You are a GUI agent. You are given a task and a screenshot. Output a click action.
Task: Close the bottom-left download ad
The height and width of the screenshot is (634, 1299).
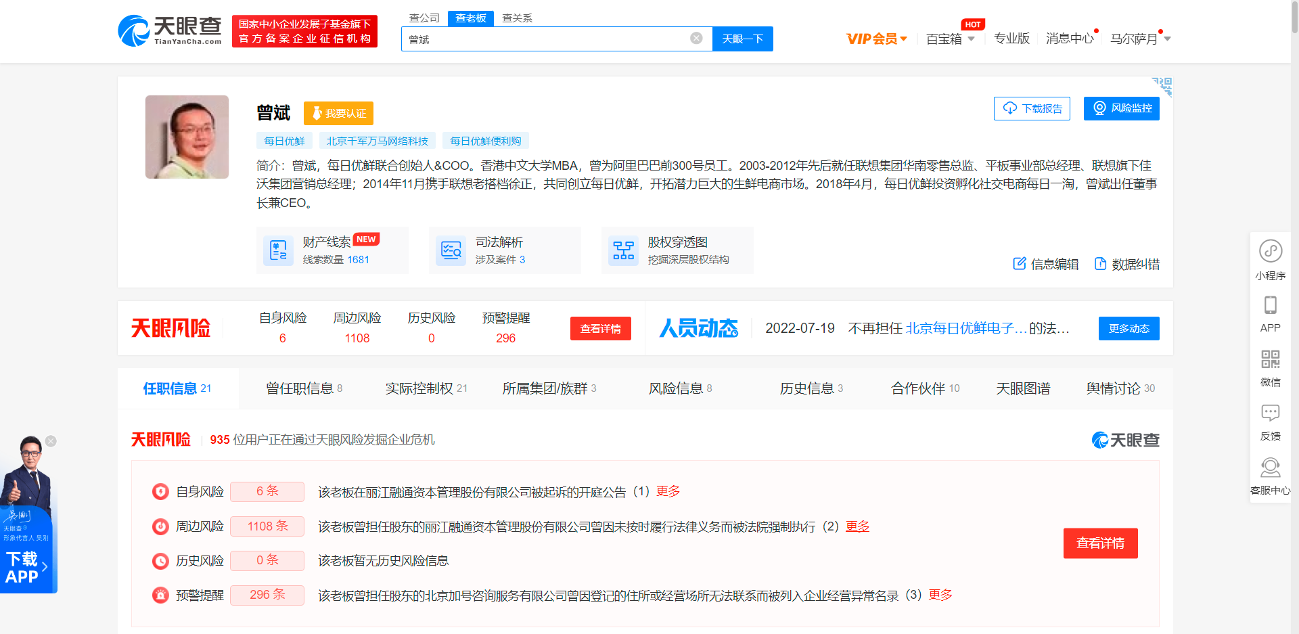point(51,441)
